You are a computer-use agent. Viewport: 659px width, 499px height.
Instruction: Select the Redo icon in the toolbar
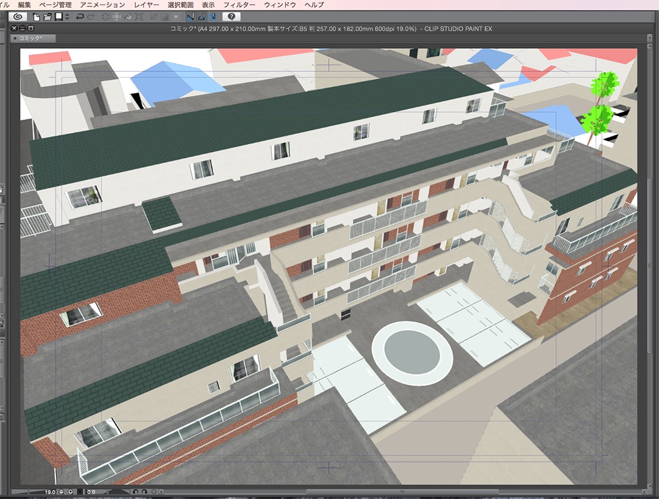[x=90, y=16]
